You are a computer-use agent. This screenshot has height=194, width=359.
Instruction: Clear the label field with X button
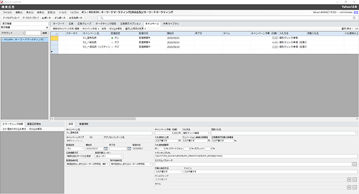point(349,187)
